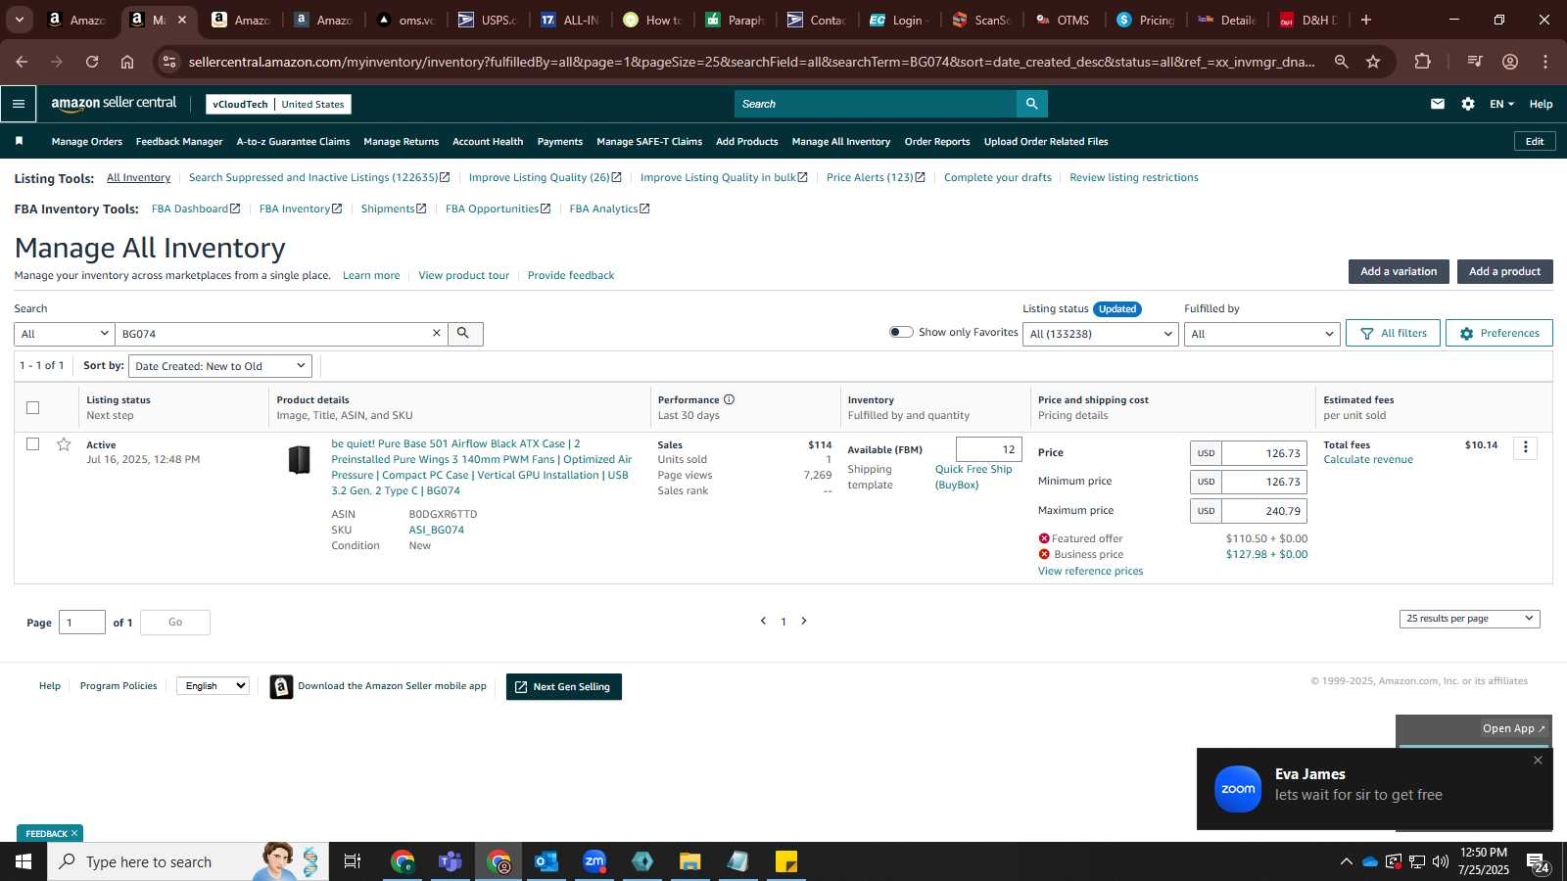Image resolution: width=1567 pixels, height=881 pixels.
Task: Open Zoom from the taskbar
Action: pyautogui.click(x=594, y=861)
